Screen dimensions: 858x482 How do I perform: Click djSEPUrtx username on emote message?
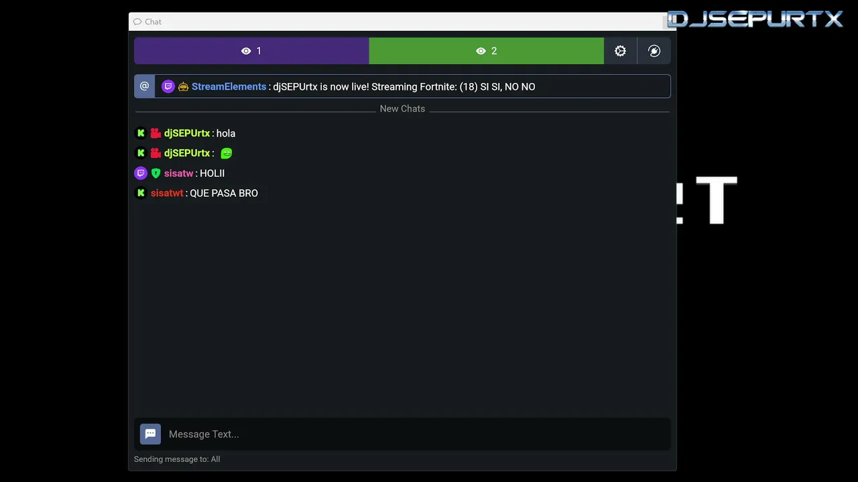coord(187,153)
